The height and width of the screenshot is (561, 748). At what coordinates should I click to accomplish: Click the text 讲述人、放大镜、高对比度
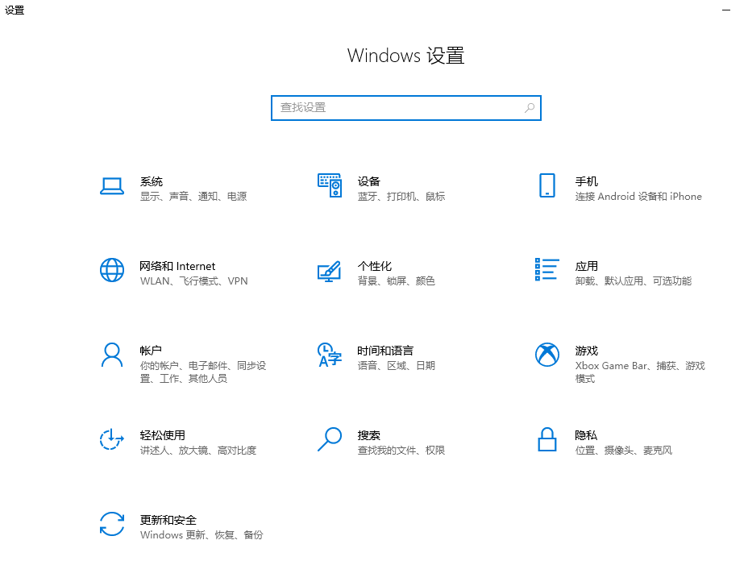coord(198,450)
